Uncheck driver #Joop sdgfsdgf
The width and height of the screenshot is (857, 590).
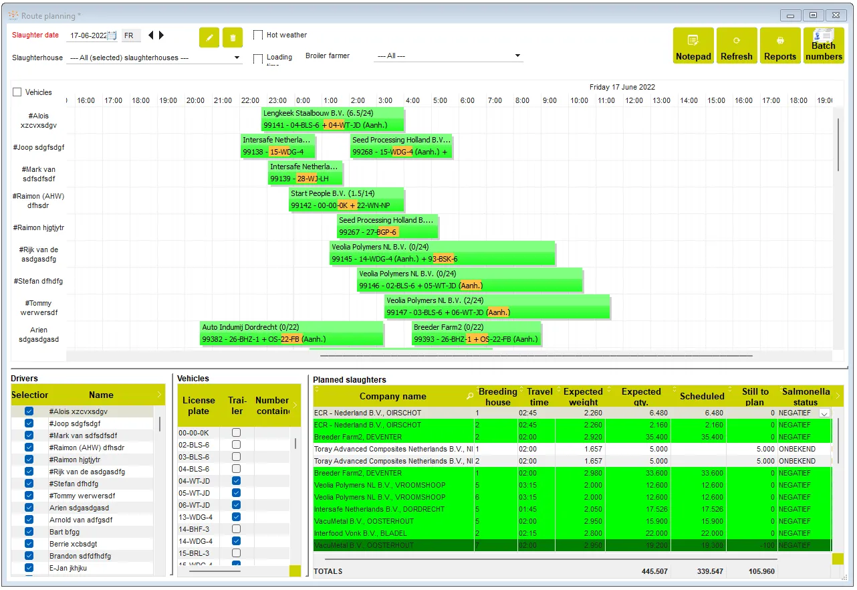pos(29,424)
